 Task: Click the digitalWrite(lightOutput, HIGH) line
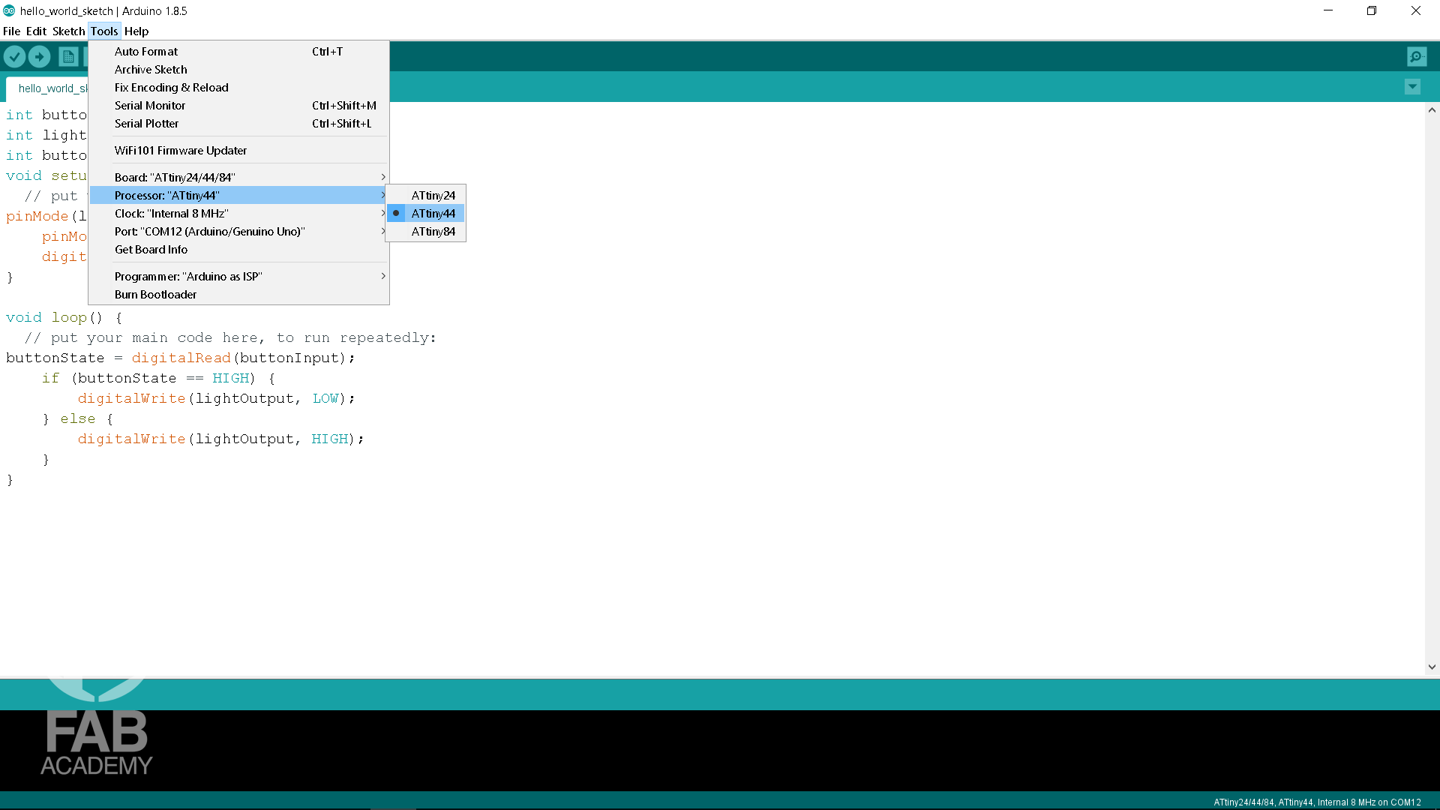coord(220,439)
